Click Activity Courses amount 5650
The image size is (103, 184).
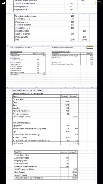pyautogui.click(x=67, y=137)
